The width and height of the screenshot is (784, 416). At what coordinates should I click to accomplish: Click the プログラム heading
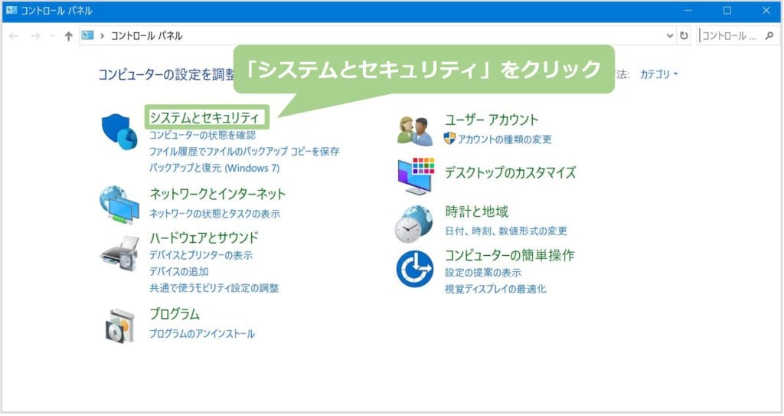pyautogui.click(x=175, y=314)
